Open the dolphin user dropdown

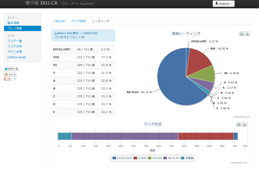pos(223,4)
